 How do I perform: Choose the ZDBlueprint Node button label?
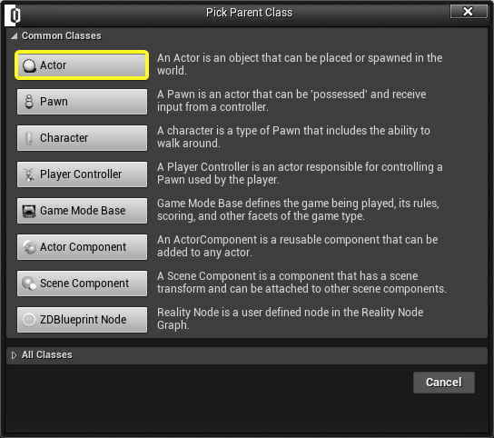click(84, 320)
